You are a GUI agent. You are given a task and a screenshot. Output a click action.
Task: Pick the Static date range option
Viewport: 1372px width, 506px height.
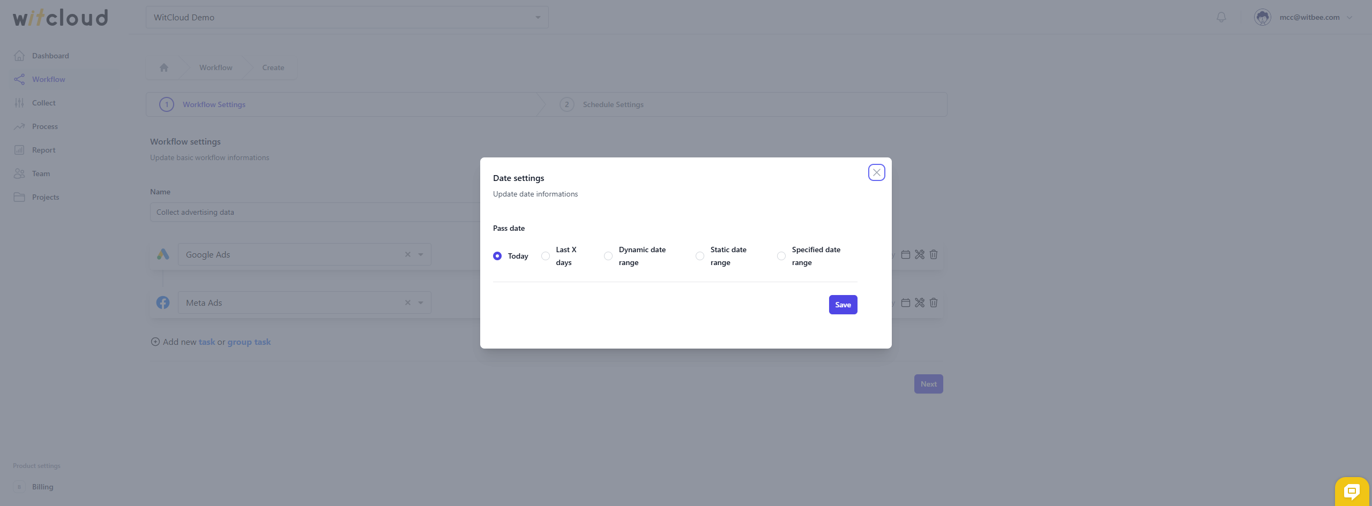click(x=700, y=256)
